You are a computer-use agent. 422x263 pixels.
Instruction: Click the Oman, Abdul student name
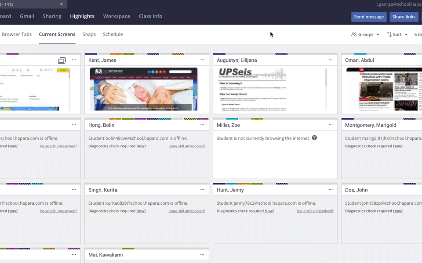[359, 60]
